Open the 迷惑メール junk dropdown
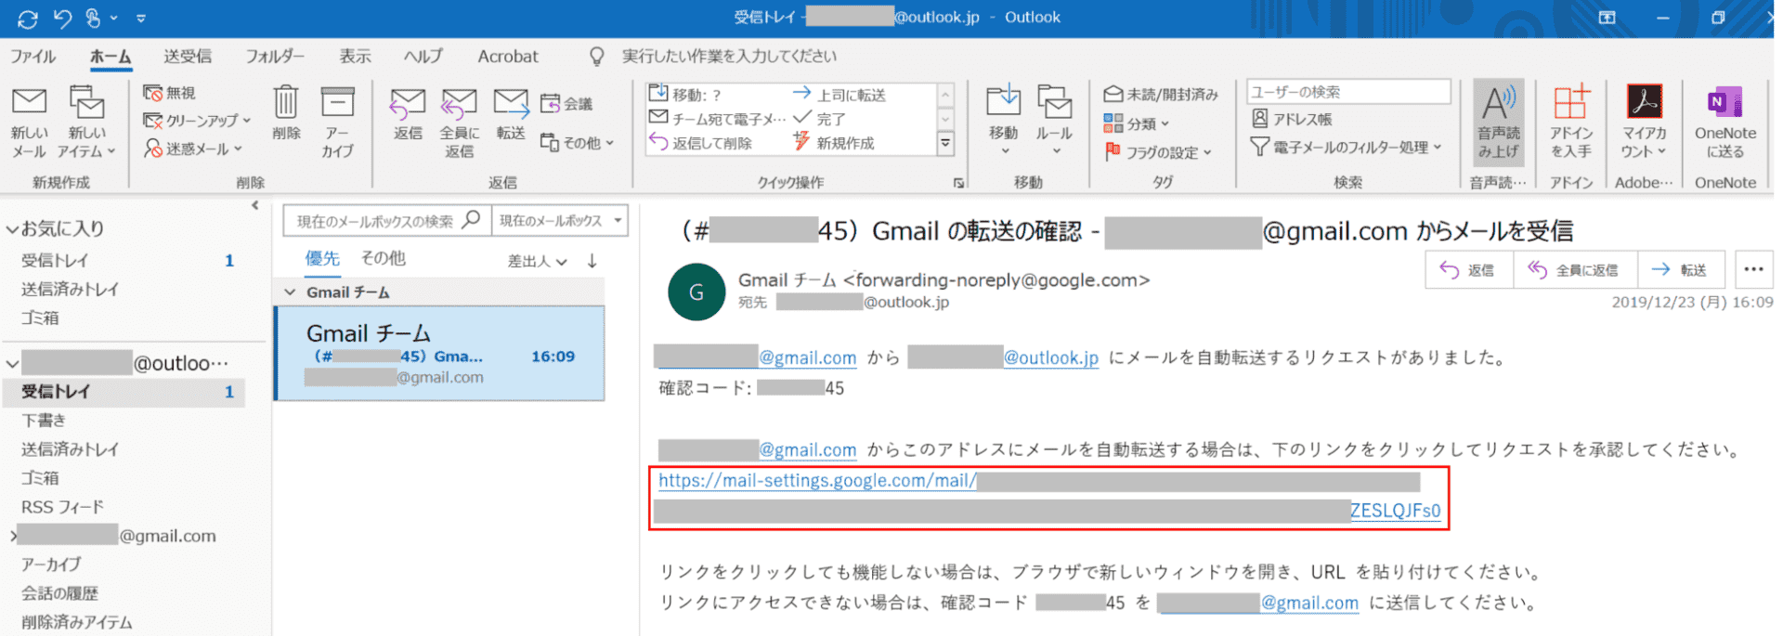The width and height of the screenshot is (1783, 636). click(192, 149)
